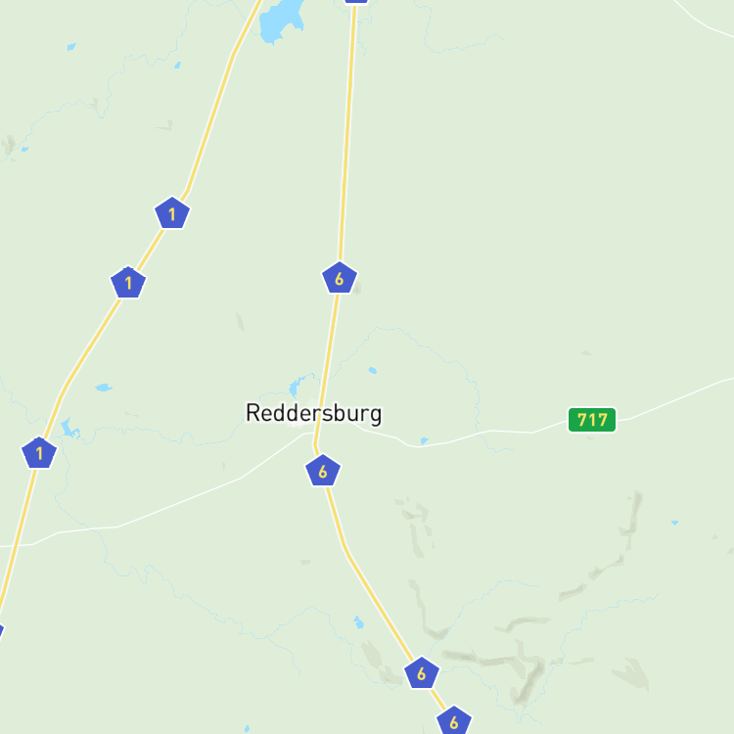Click the small pond east of Route 6

pos(373,370)
